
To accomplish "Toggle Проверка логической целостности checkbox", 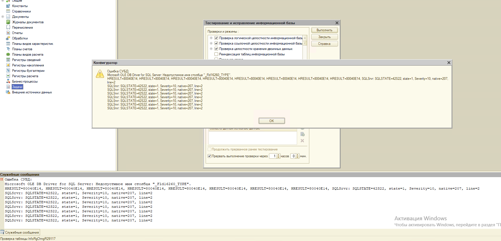I will 216,38.
